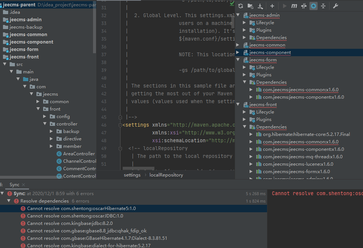Image resolution: width=363 pixels, height=248 pixels.
Task: Collapse the Resolve dependencies error group
Action: point(9,201)
